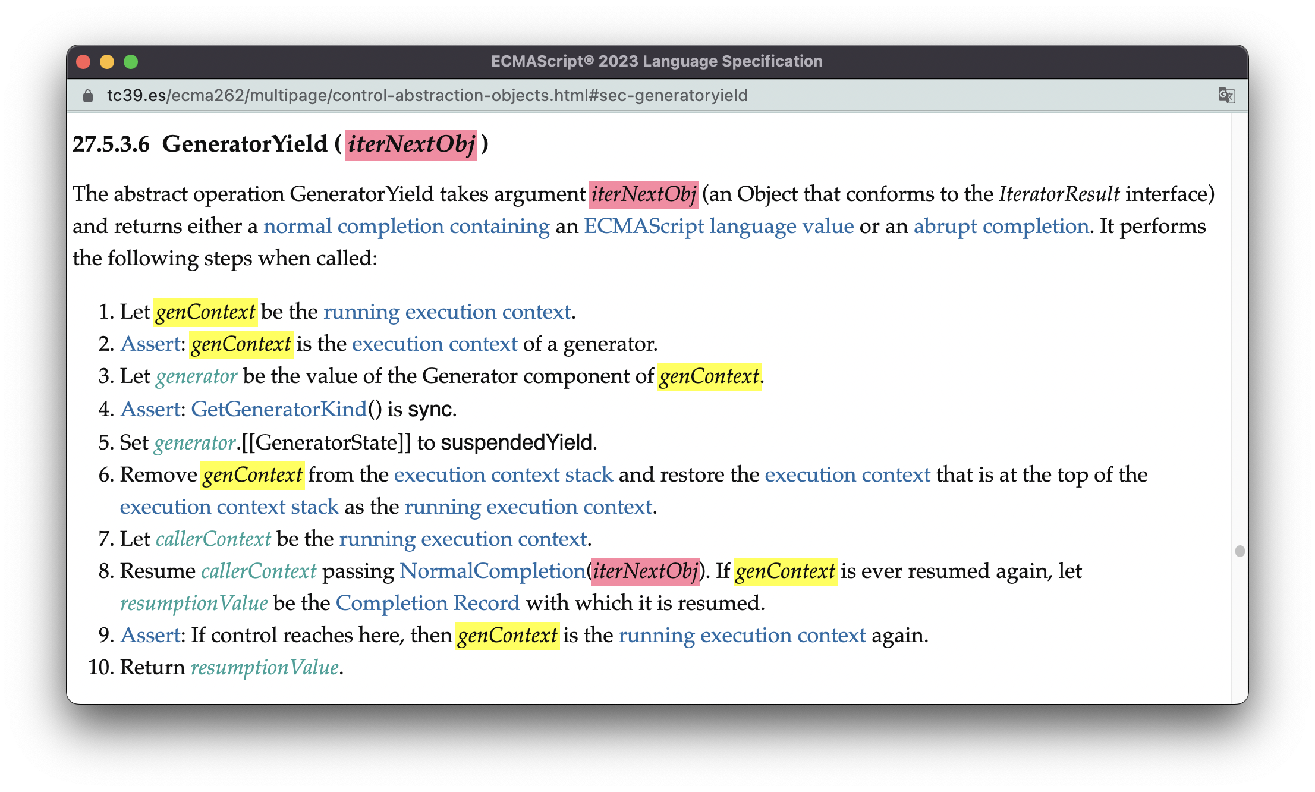Click resumptionValue variable in step 8
The height and width of the screenshot is (792, 1315).
click(194, 604)
